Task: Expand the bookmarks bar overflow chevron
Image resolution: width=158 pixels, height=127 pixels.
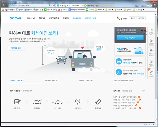Action: [x=156, y=8]
